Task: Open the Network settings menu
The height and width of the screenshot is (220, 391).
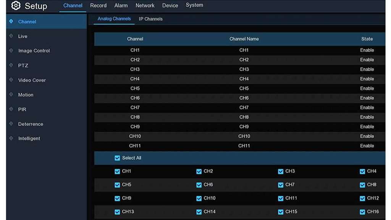Action: click(145, 5)
